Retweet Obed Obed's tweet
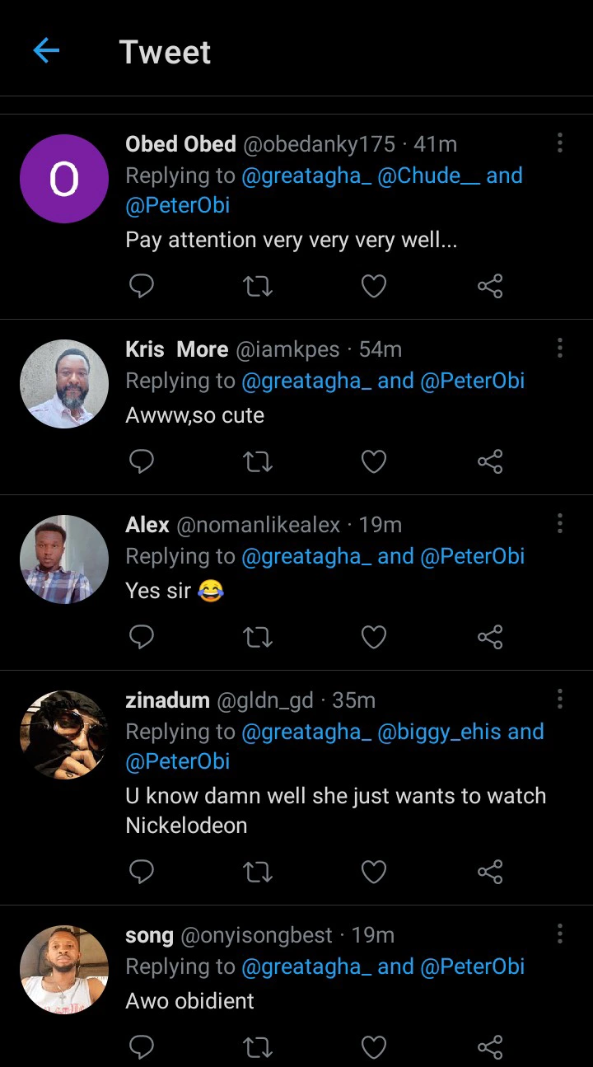The height and width of the screenshot is (1067, 593). [258, 286]
